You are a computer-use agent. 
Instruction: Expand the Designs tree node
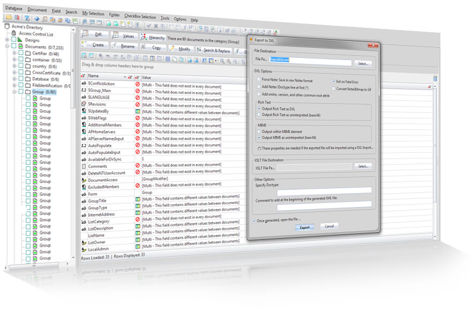(7, 40)
